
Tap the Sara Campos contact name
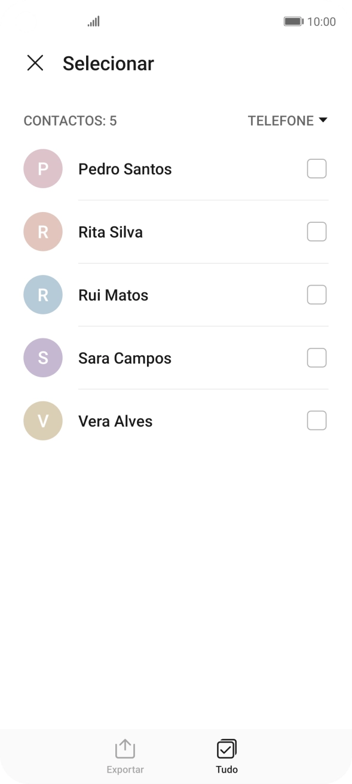(125, 358)
